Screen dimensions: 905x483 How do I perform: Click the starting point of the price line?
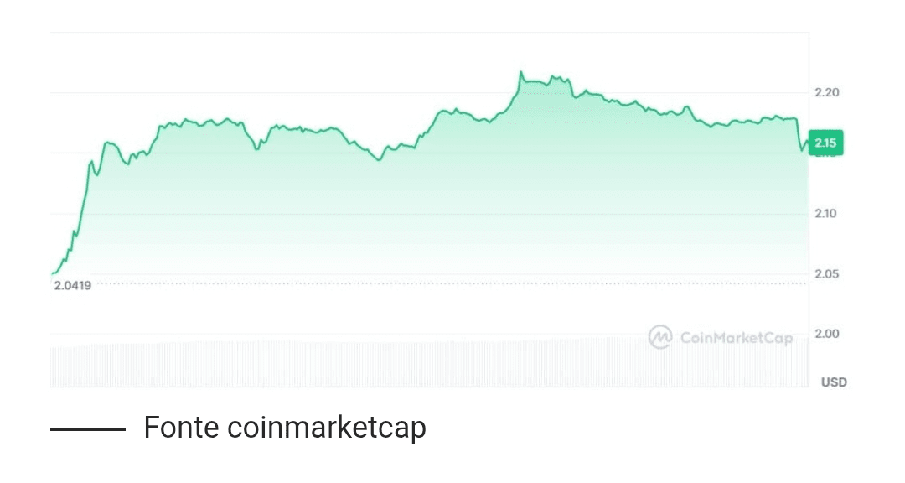coord(52,273)
